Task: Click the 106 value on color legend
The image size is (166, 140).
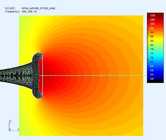Action: click(153, 20)
